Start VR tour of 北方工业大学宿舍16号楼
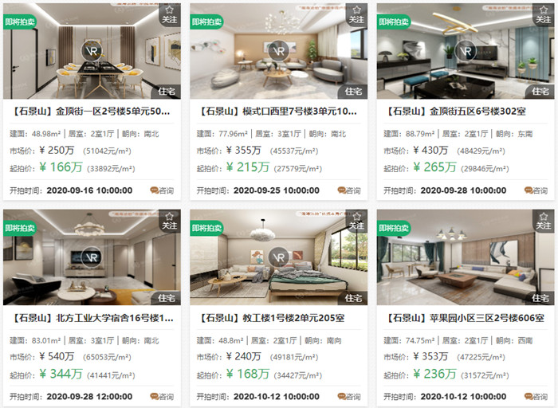The image size is (558, 408). (92, 257)
